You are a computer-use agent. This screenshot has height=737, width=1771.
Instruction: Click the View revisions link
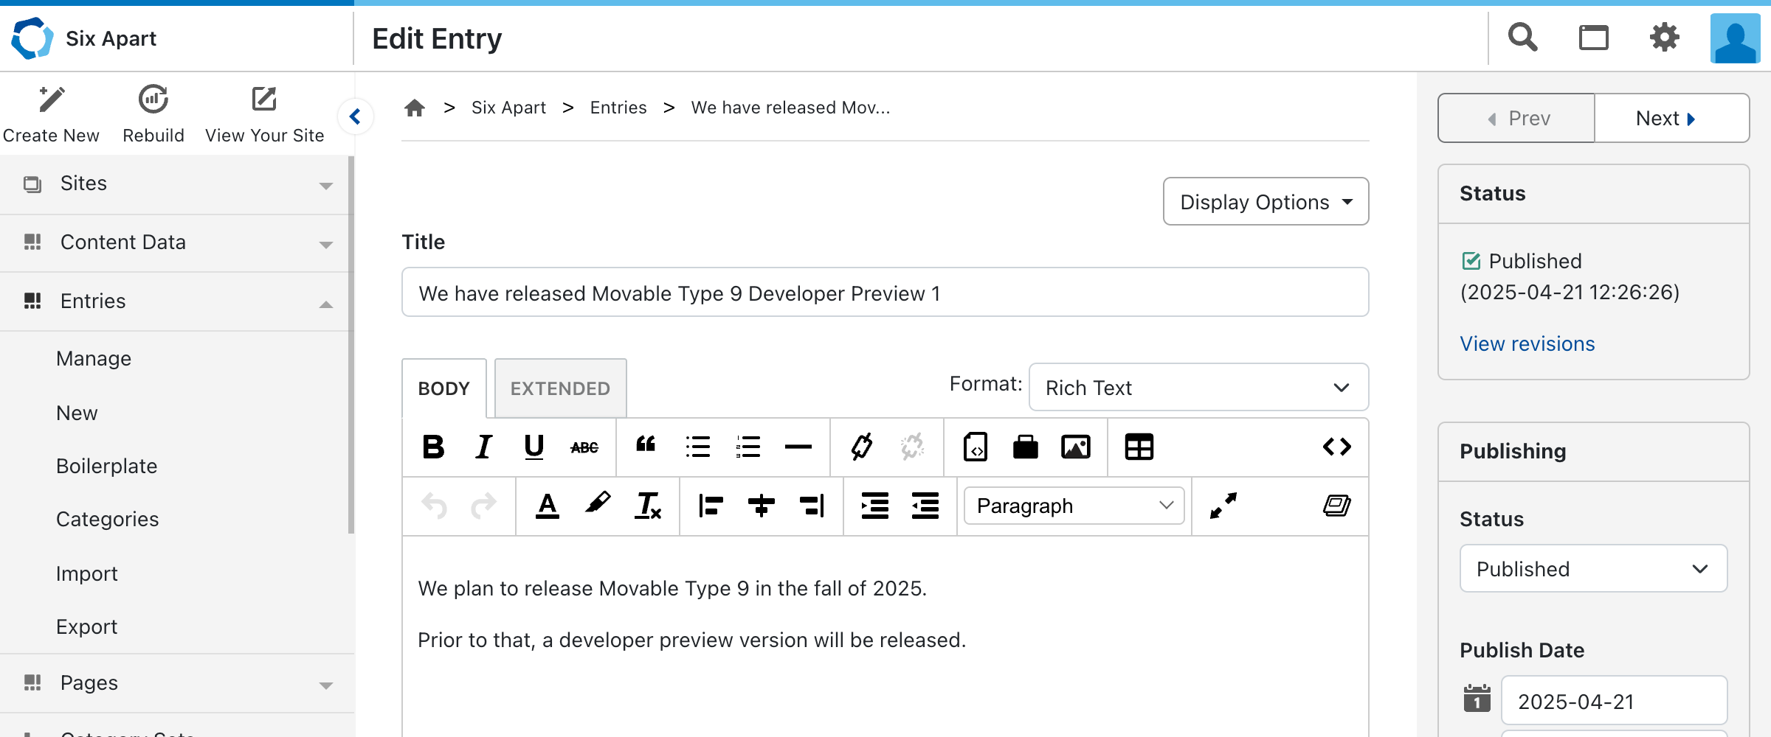(1527, 344)
